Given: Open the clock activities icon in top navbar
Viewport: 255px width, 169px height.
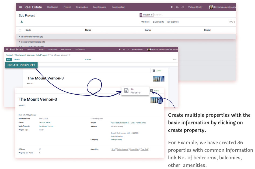Looking at the screenshot, I should tap(183, 7).
